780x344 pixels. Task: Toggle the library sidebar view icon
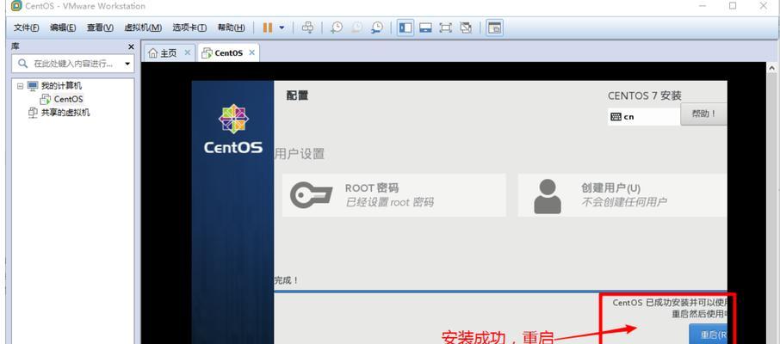pos(405,28)
